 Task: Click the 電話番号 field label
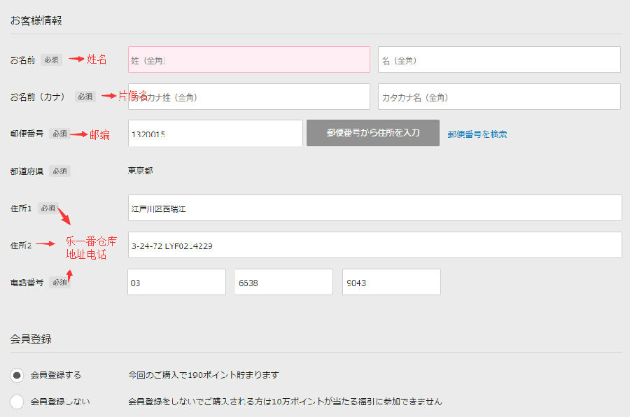pos(27,282)
